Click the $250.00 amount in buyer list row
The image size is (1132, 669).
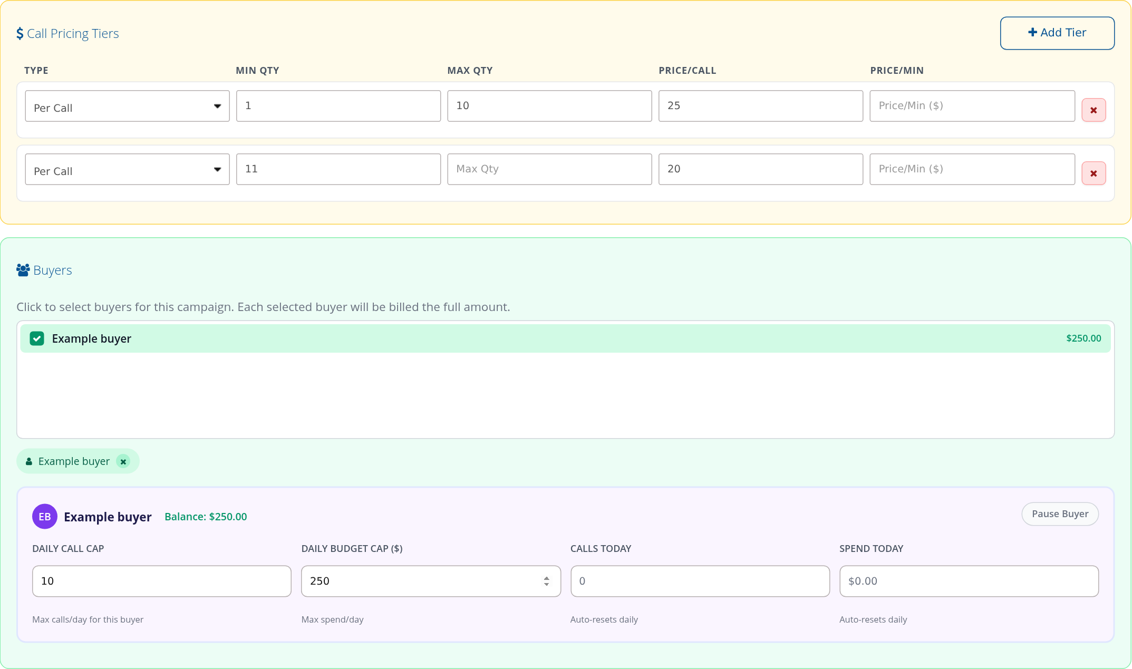pos(1083,338)
